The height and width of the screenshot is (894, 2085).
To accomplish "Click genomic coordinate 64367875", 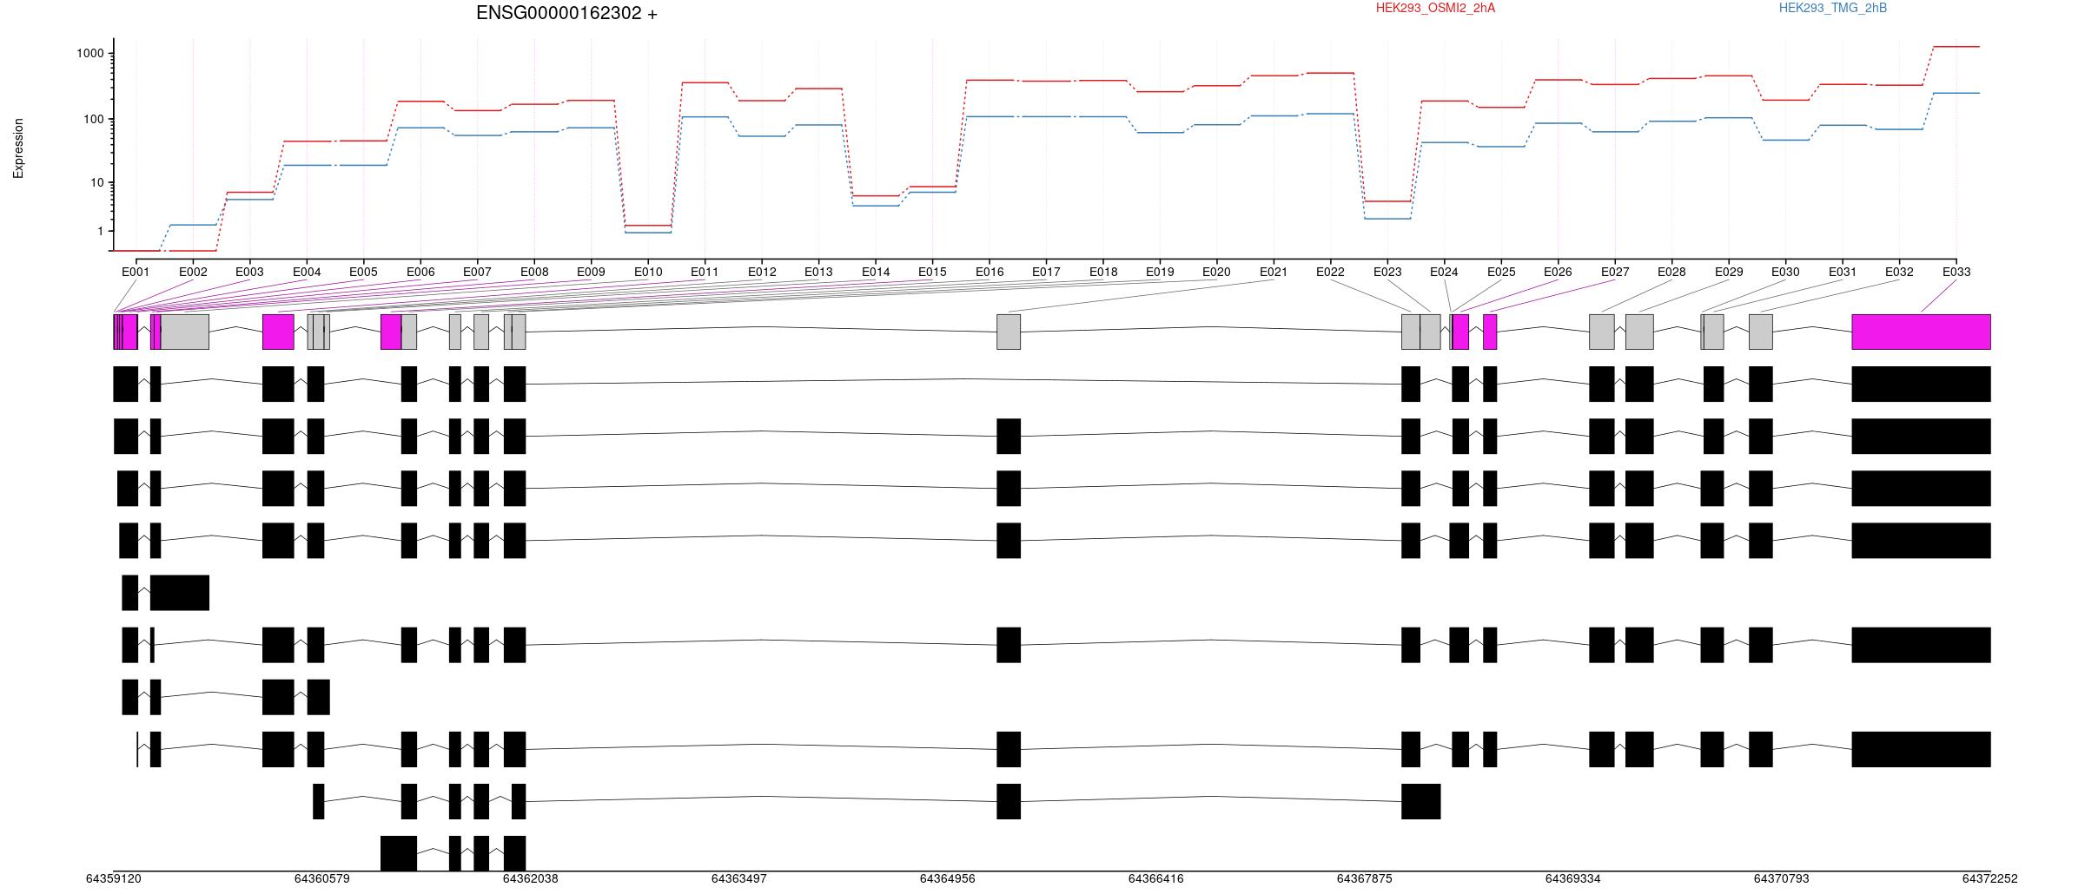I will tap(1365, 878).
